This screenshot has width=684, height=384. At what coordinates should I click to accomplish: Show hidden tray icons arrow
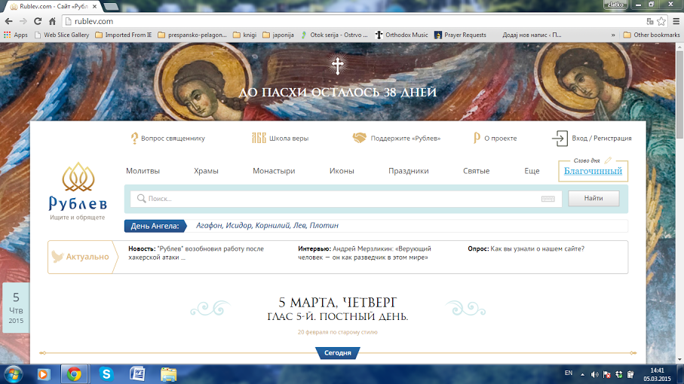point(582,374)
